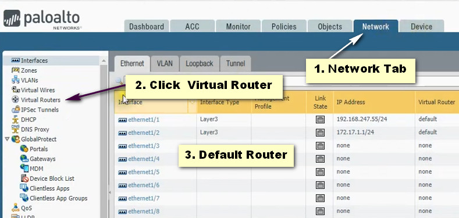Switch to the VLAN sub-tab
This screenshot has height=218, width=459.
click(165, 63)
